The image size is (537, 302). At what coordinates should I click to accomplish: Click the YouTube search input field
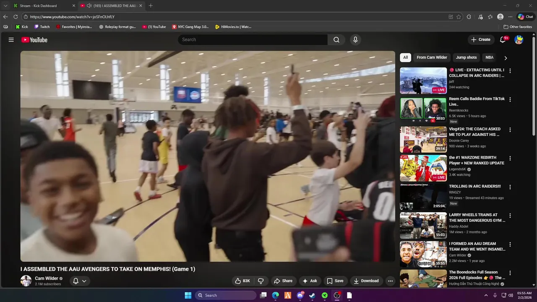[253, 39]
